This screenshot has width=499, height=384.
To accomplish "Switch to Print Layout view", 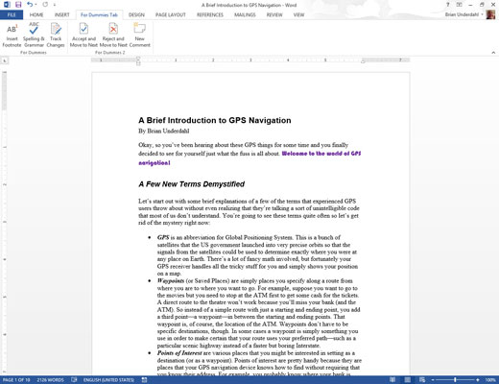I will (x=408, y=380).
